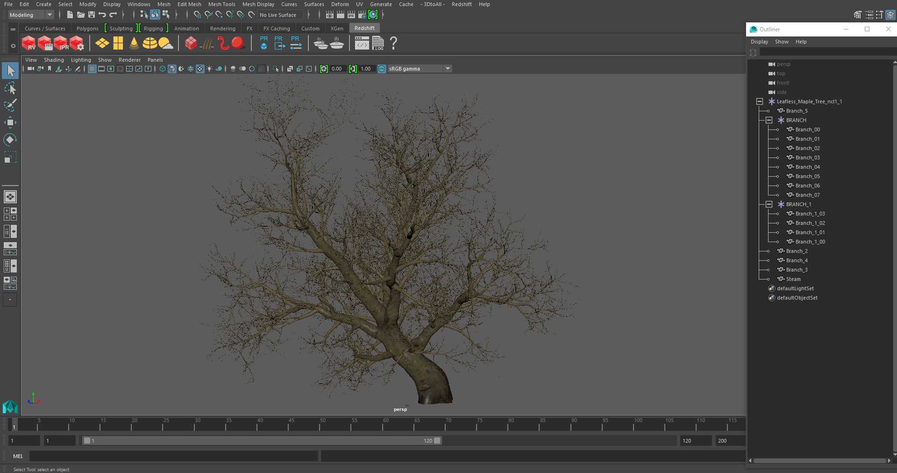Image resolution: width=897 pixels, height=473 pixels.
Task: Collapse the BRANCH_1 group in Outliner
Action: pyautogui.click(x=769, y=204)
